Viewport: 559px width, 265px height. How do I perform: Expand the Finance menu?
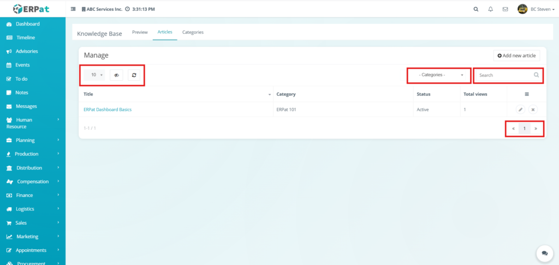pyautogui.click(x=33, y=195)
